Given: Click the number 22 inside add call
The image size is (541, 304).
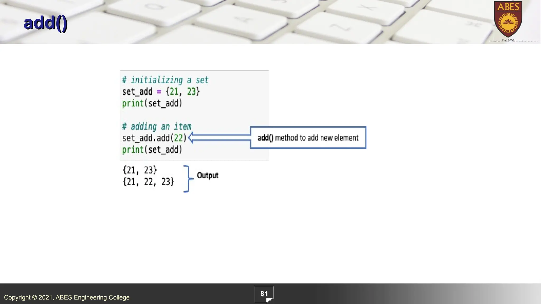Looking at the screenshot, I should (178, 138).
